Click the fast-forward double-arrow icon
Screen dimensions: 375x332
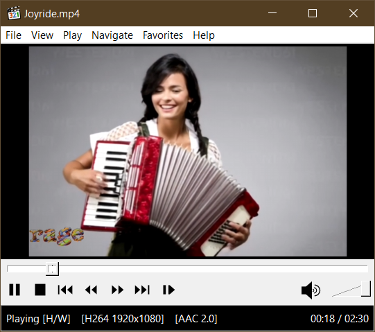coord(117,290)
